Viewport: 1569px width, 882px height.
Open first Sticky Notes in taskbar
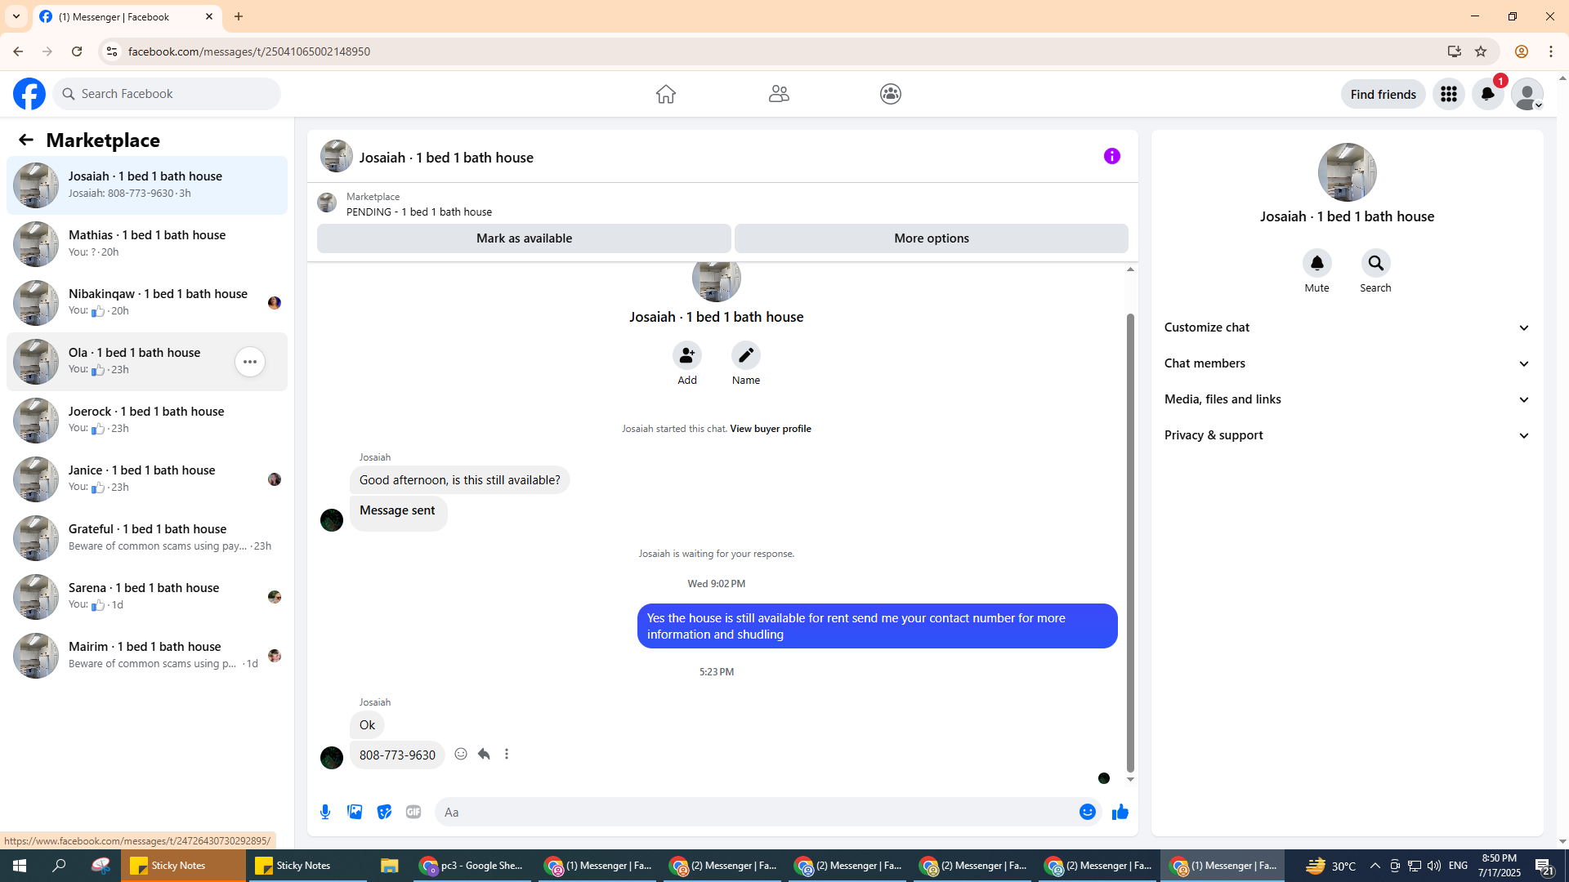183,866
